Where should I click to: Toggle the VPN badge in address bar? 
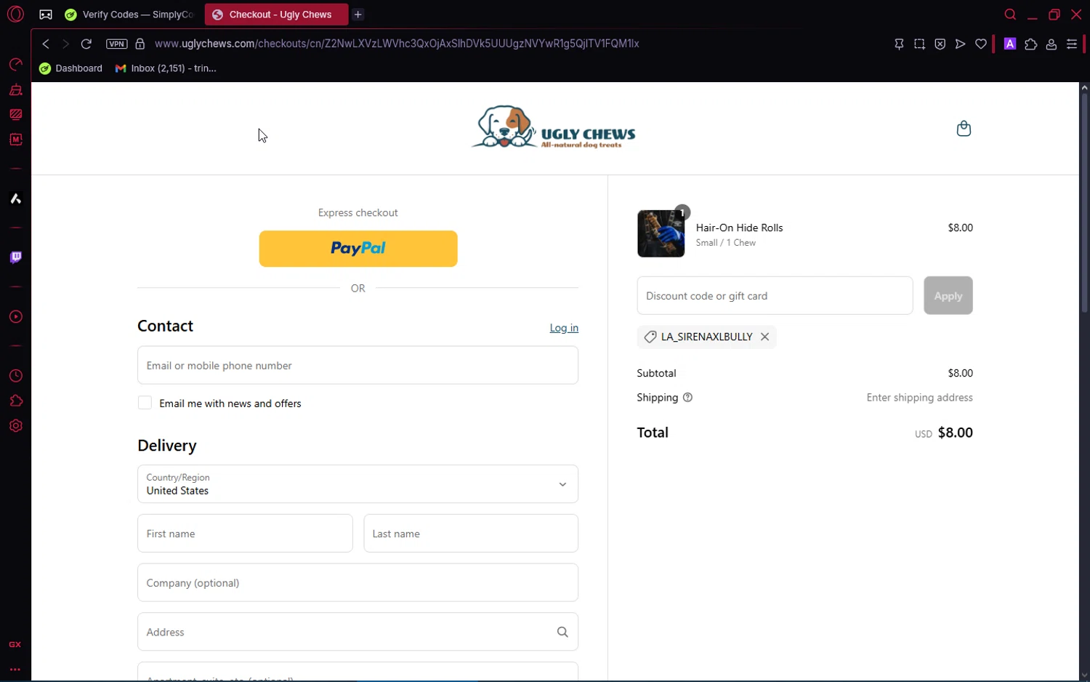(116, 44)
